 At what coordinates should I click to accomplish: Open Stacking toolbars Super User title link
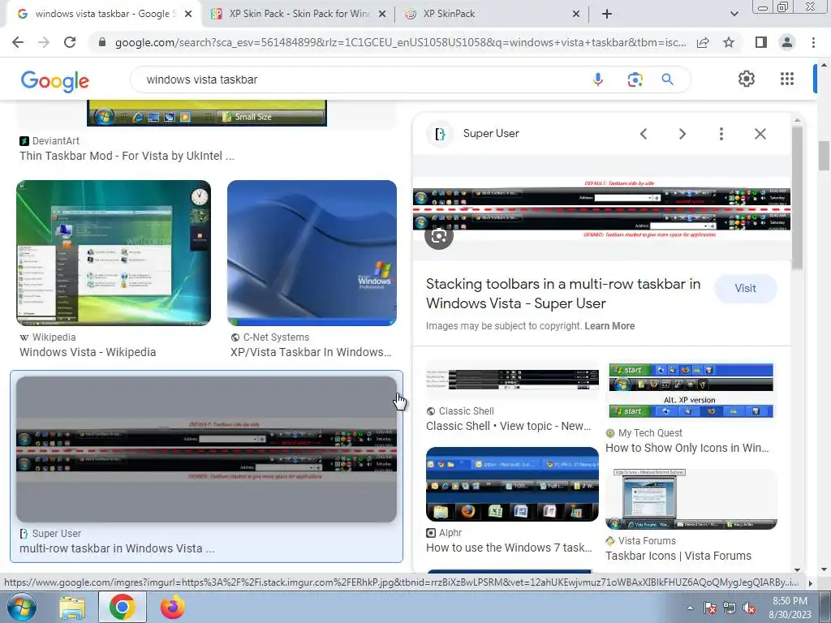(563, 294)
